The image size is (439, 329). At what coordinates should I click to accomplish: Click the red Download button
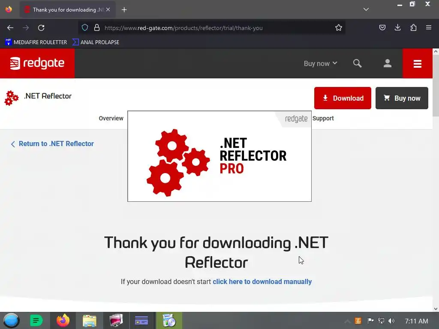pyautogui.click(x=343, y=98)
